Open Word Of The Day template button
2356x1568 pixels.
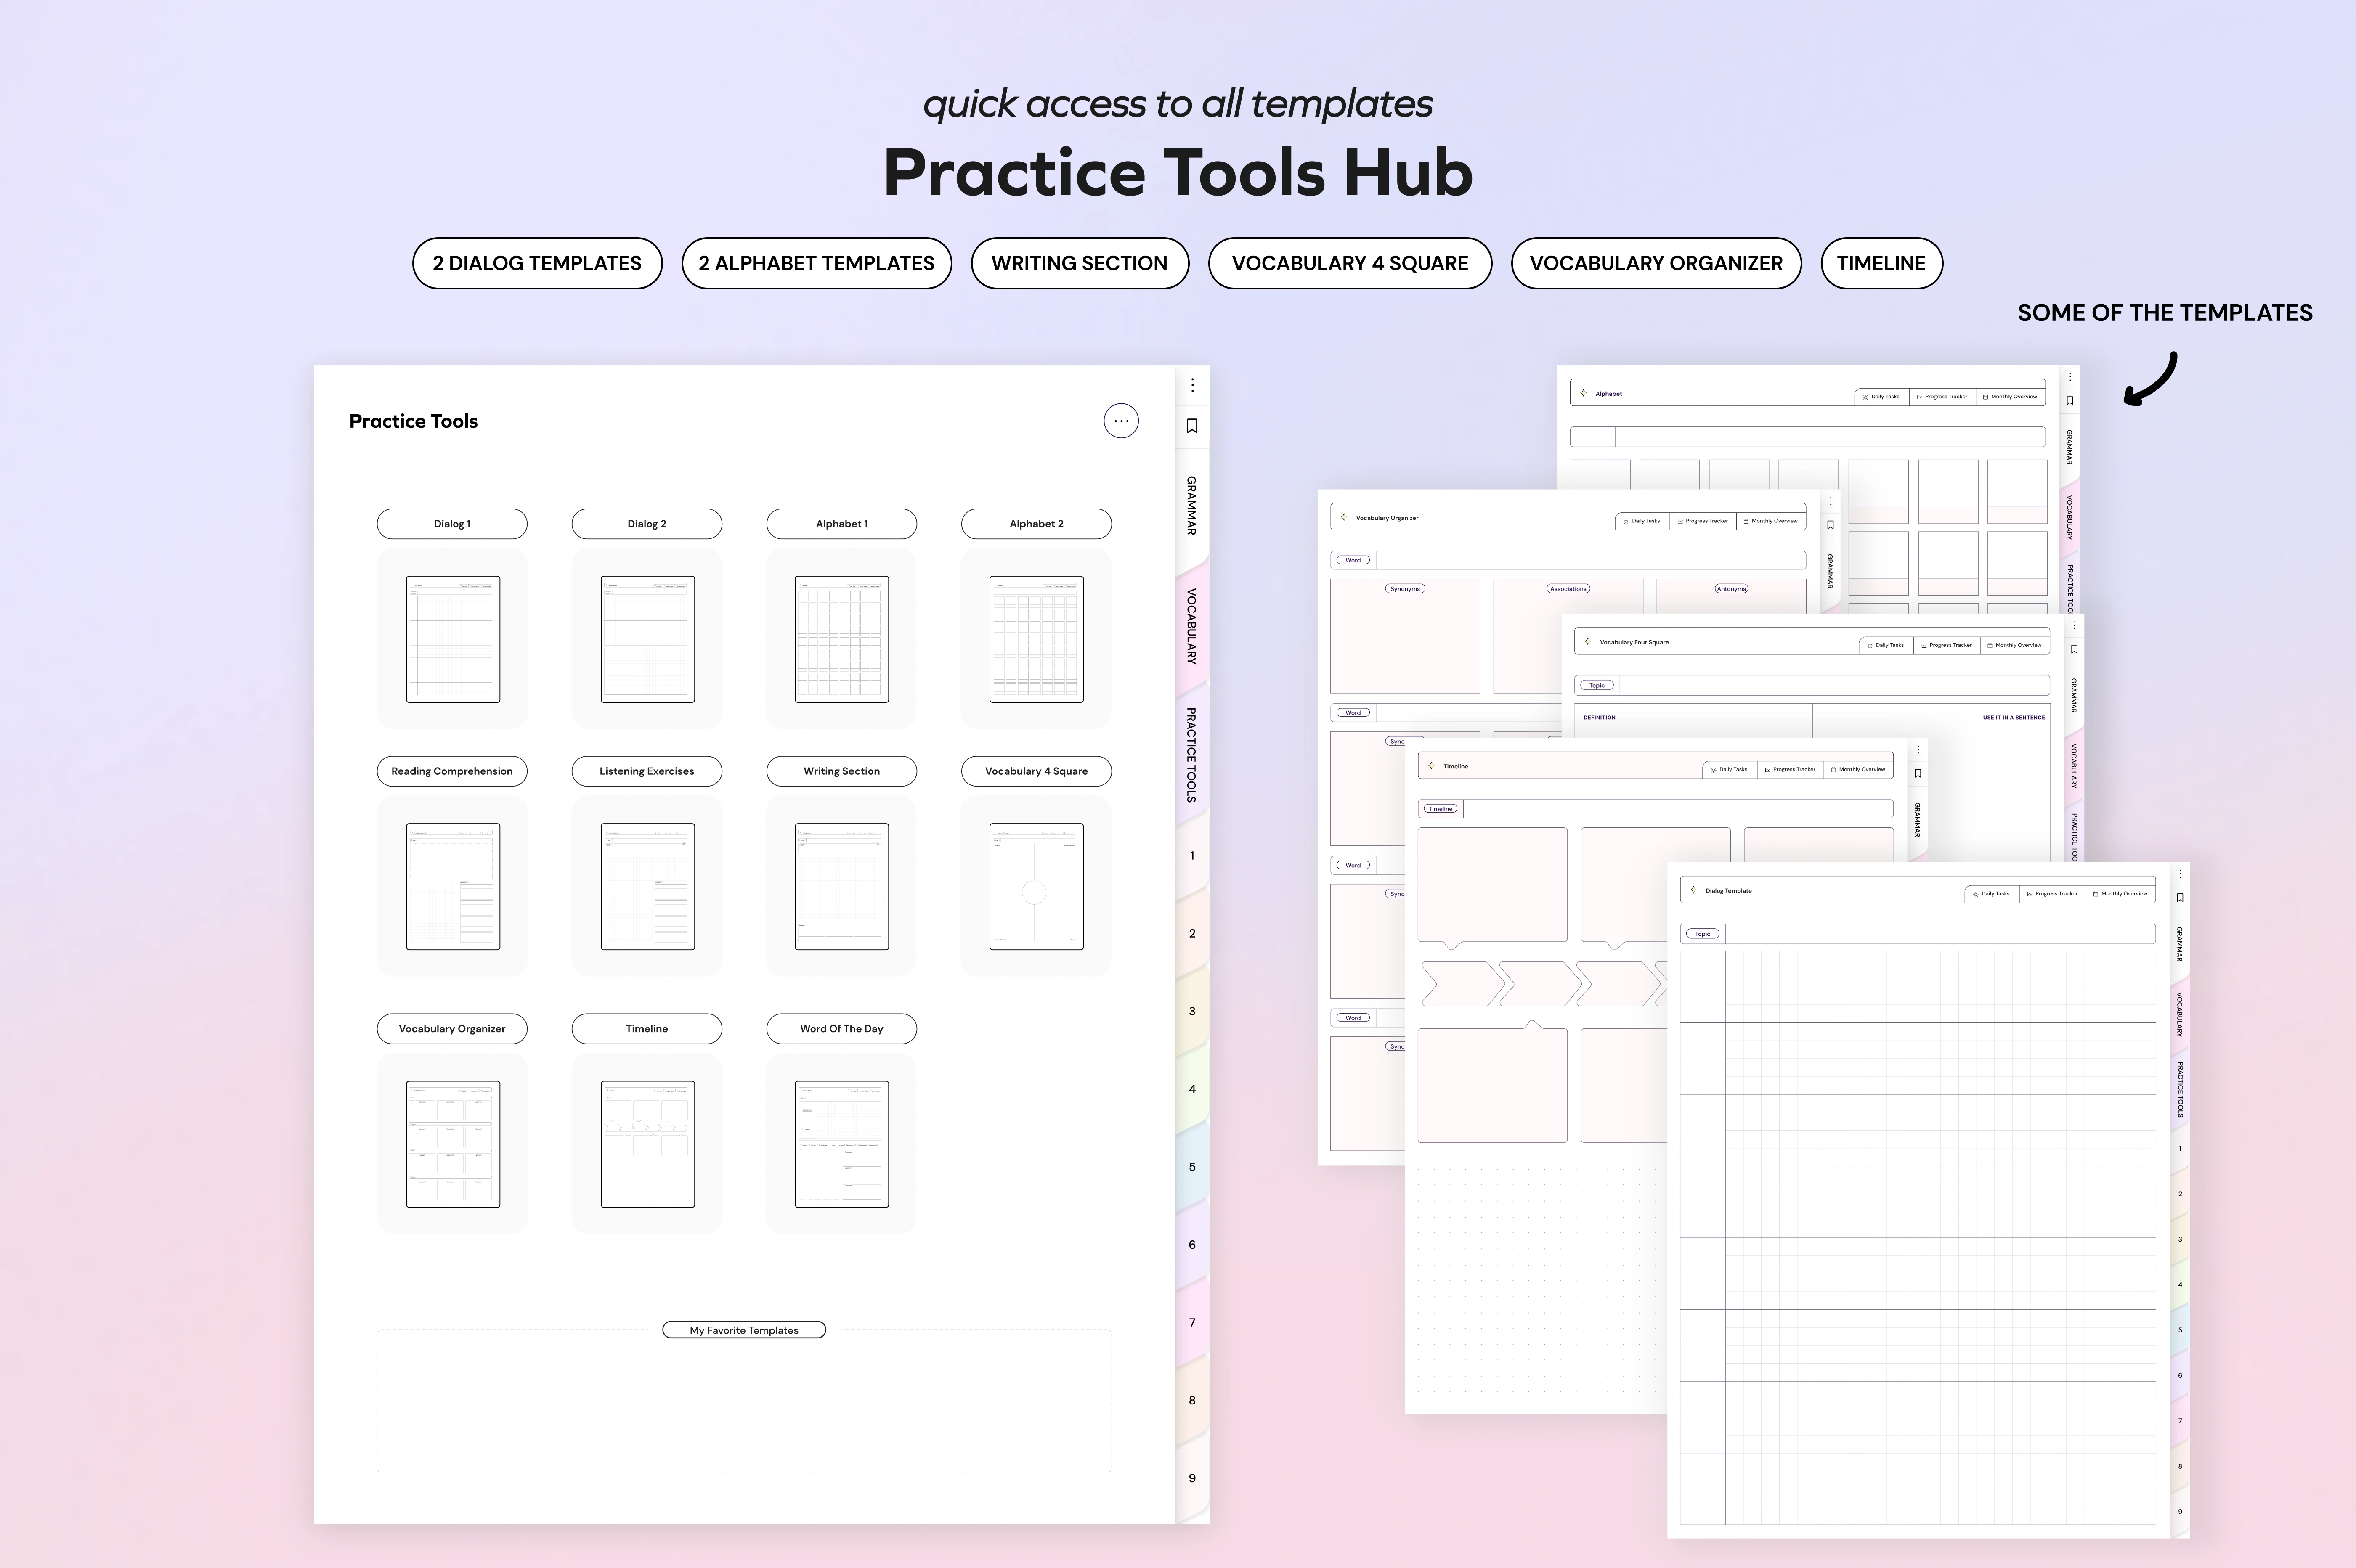(842, 1029)
